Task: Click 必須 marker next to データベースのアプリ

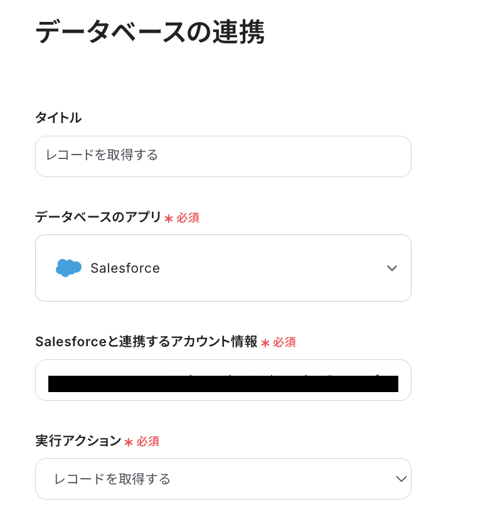Action: coord(188,218)
